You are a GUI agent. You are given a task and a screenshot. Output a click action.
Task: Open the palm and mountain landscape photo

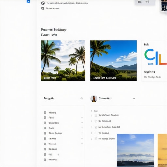coord(114,61)
